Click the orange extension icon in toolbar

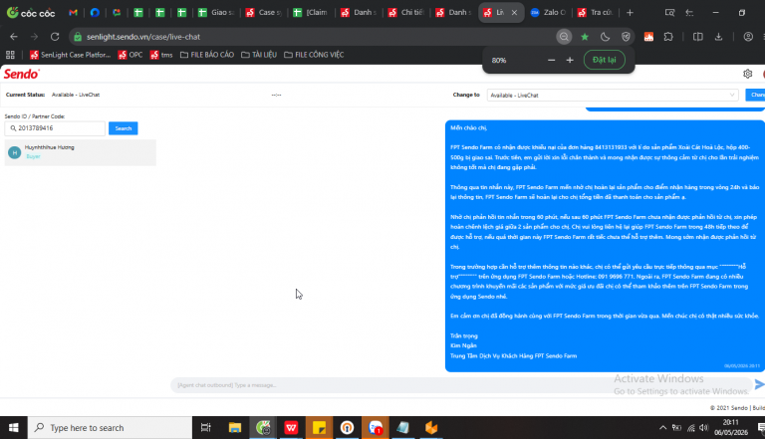pos(648,37)
